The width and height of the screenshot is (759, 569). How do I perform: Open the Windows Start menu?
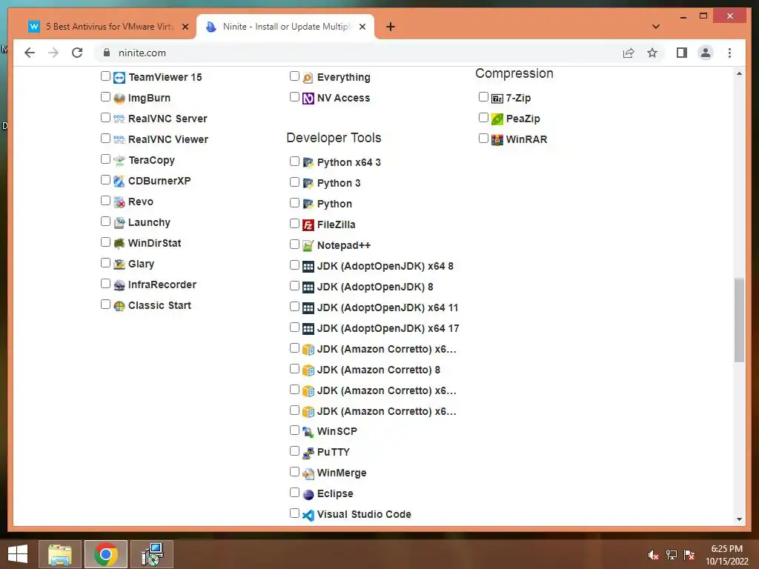(18, 554)
